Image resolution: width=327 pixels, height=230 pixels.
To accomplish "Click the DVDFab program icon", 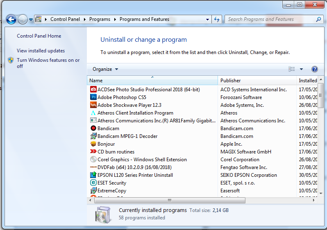I will pyautogui.click(x=93, y=167).
